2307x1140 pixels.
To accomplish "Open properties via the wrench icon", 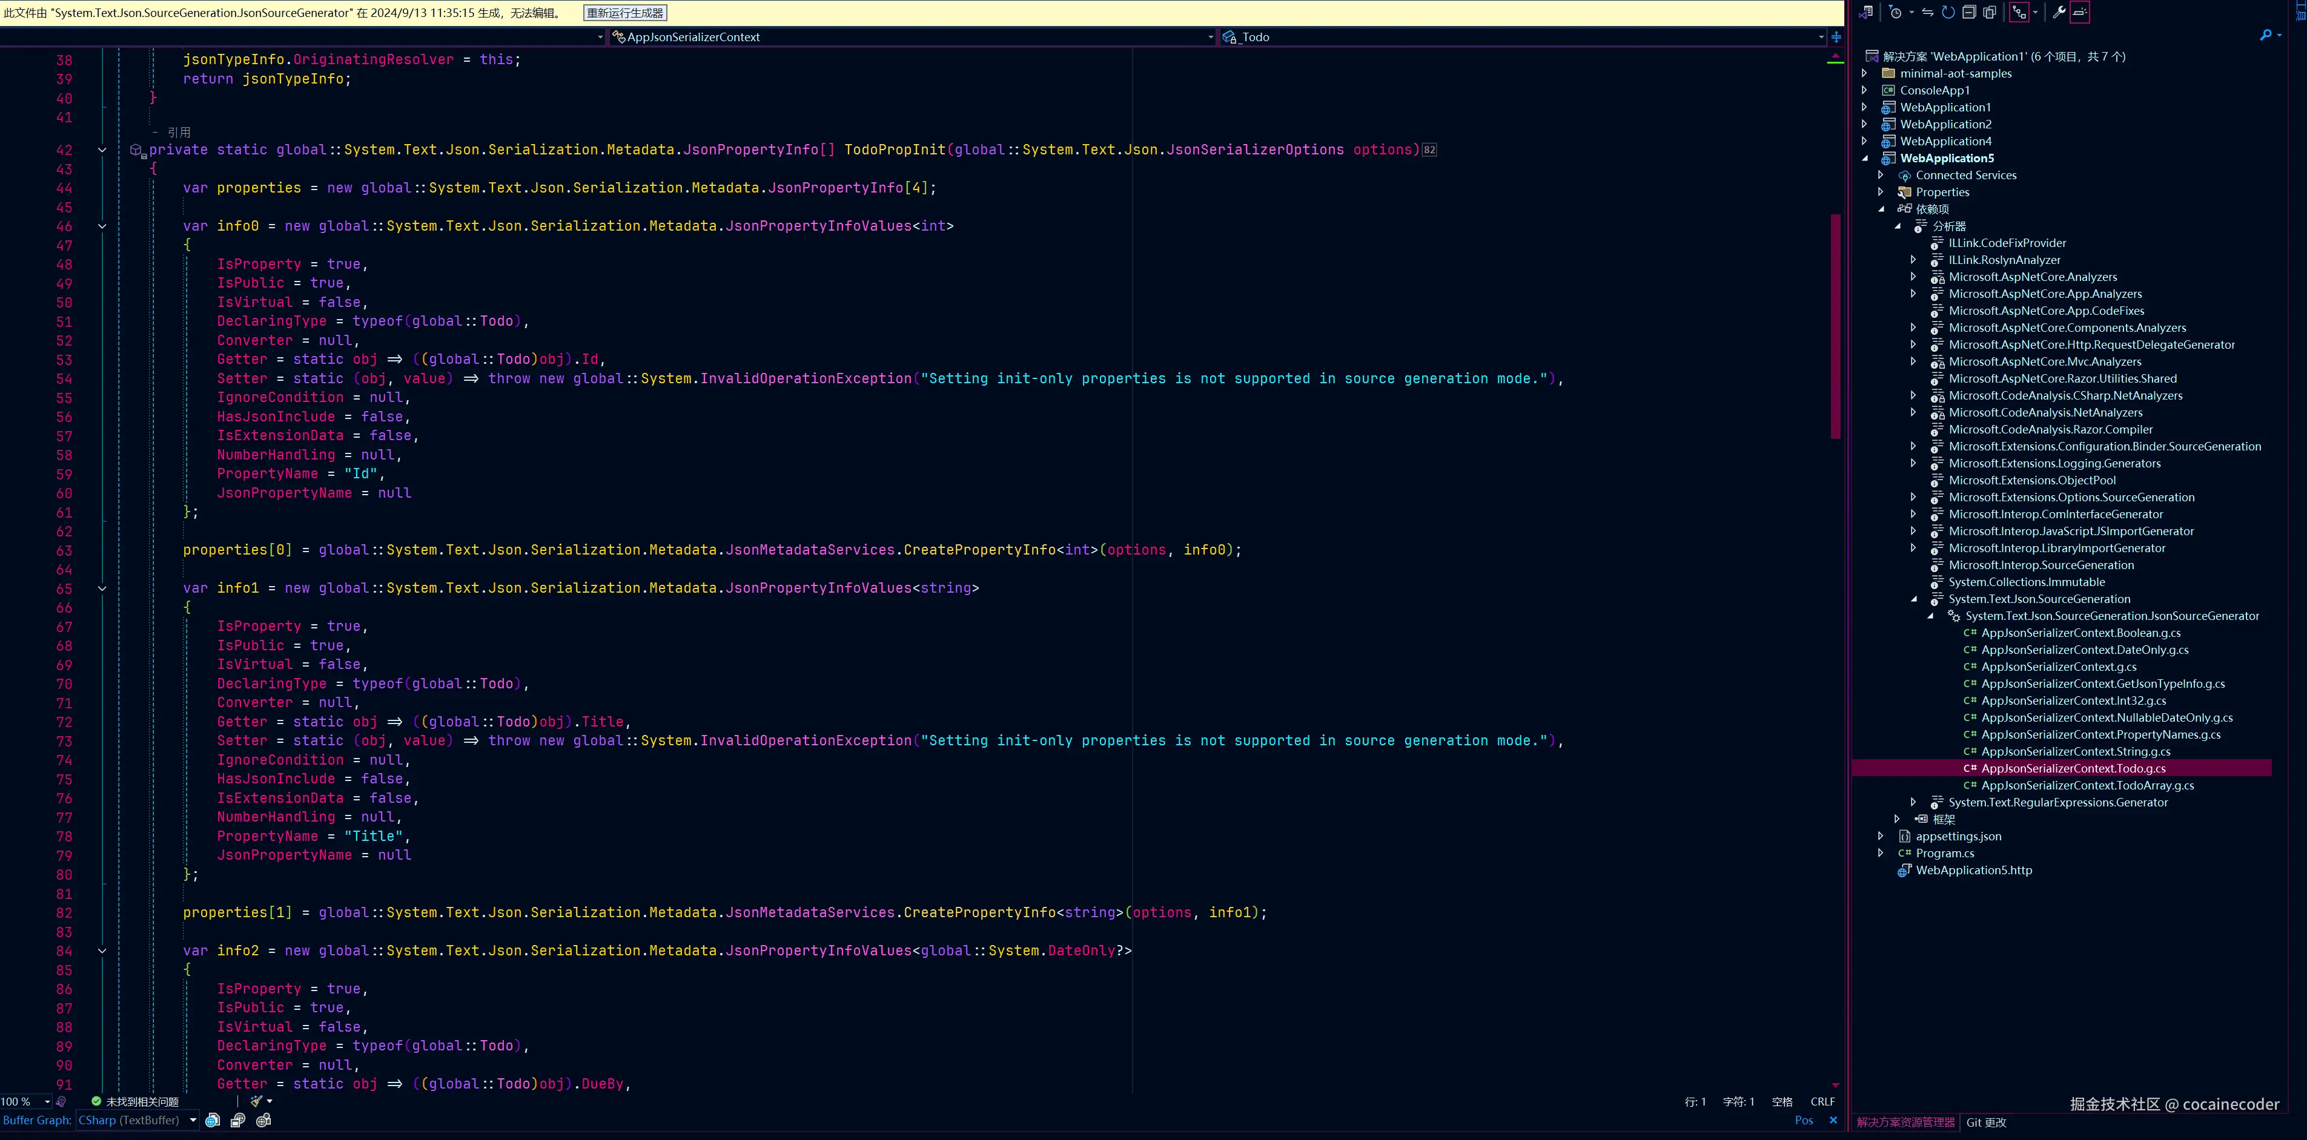I will point(2059,13).
